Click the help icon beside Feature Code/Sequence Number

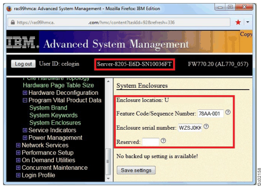228,112
